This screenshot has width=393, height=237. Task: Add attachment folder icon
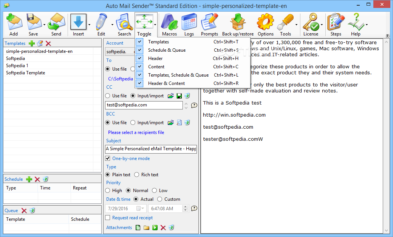146,228
